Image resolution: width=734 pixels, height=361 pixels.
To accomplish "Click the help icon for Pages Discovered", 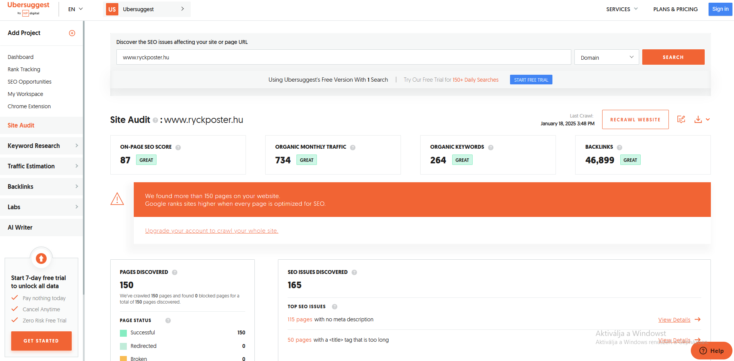I will 175,272.
